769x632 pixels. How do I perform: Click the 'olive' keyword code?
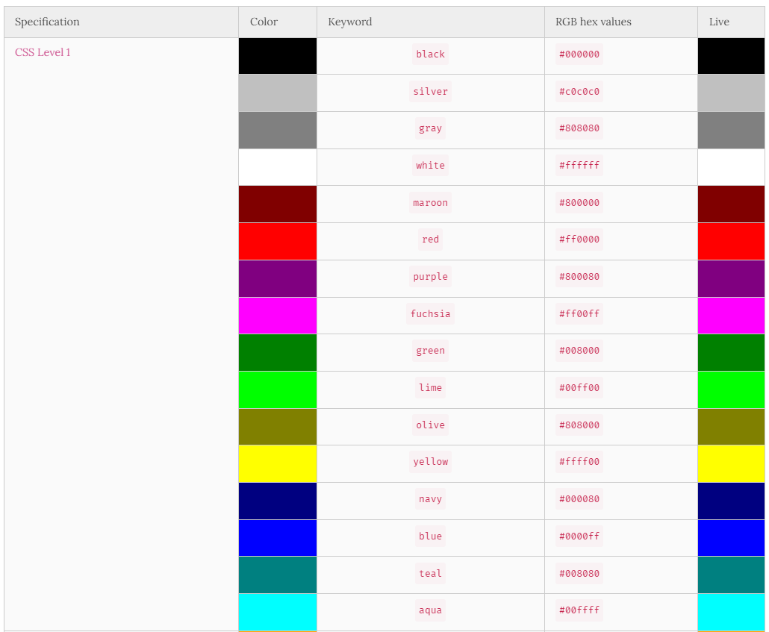(430, 425)
